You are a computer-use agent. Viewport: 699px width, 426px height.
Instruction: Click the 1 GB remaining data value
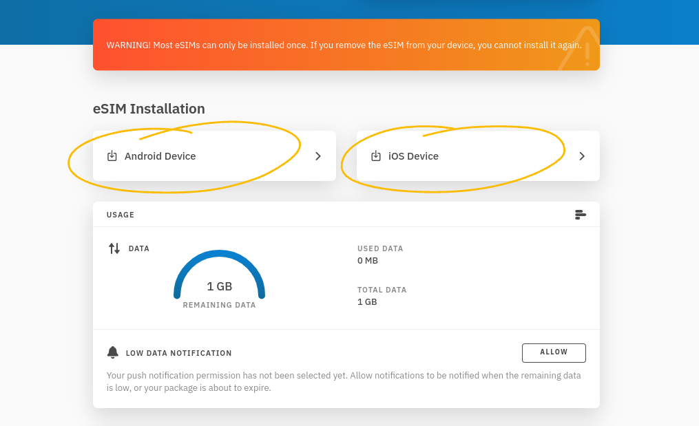pyautogui.click(x=219, y=286)
